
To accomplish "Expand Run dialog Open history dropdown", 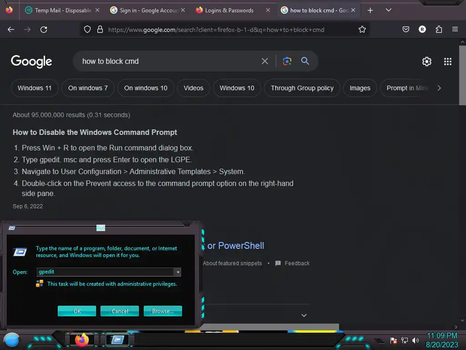I will click(177, 272).
